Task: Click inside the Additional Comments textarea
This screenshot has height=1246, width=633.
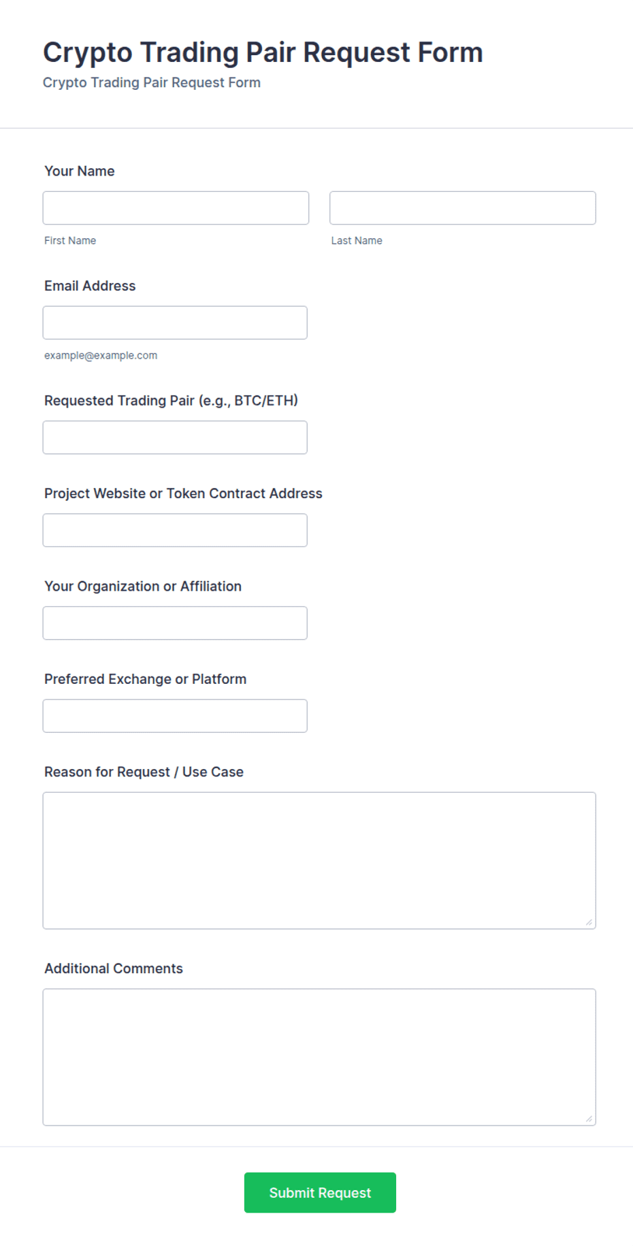Action: 319,1058
